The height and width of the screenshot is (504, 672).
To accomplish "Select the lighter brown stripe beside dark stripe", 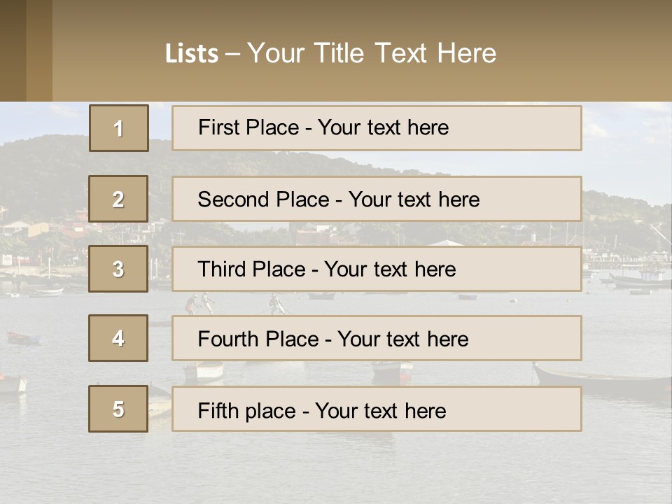I will pos(39,50).
